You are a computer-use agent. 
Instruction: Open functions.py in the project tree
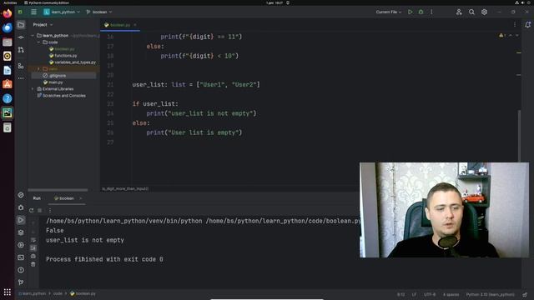(63, 56)
